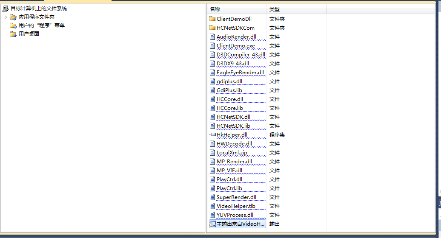Select the D3DCompiler_43.dll file name
This screenshot has height=238, width=441.
click(x=241, y=55)
